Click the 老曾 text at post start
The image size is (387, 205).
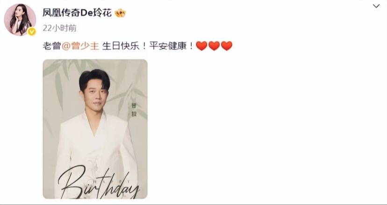pos(52,46)
